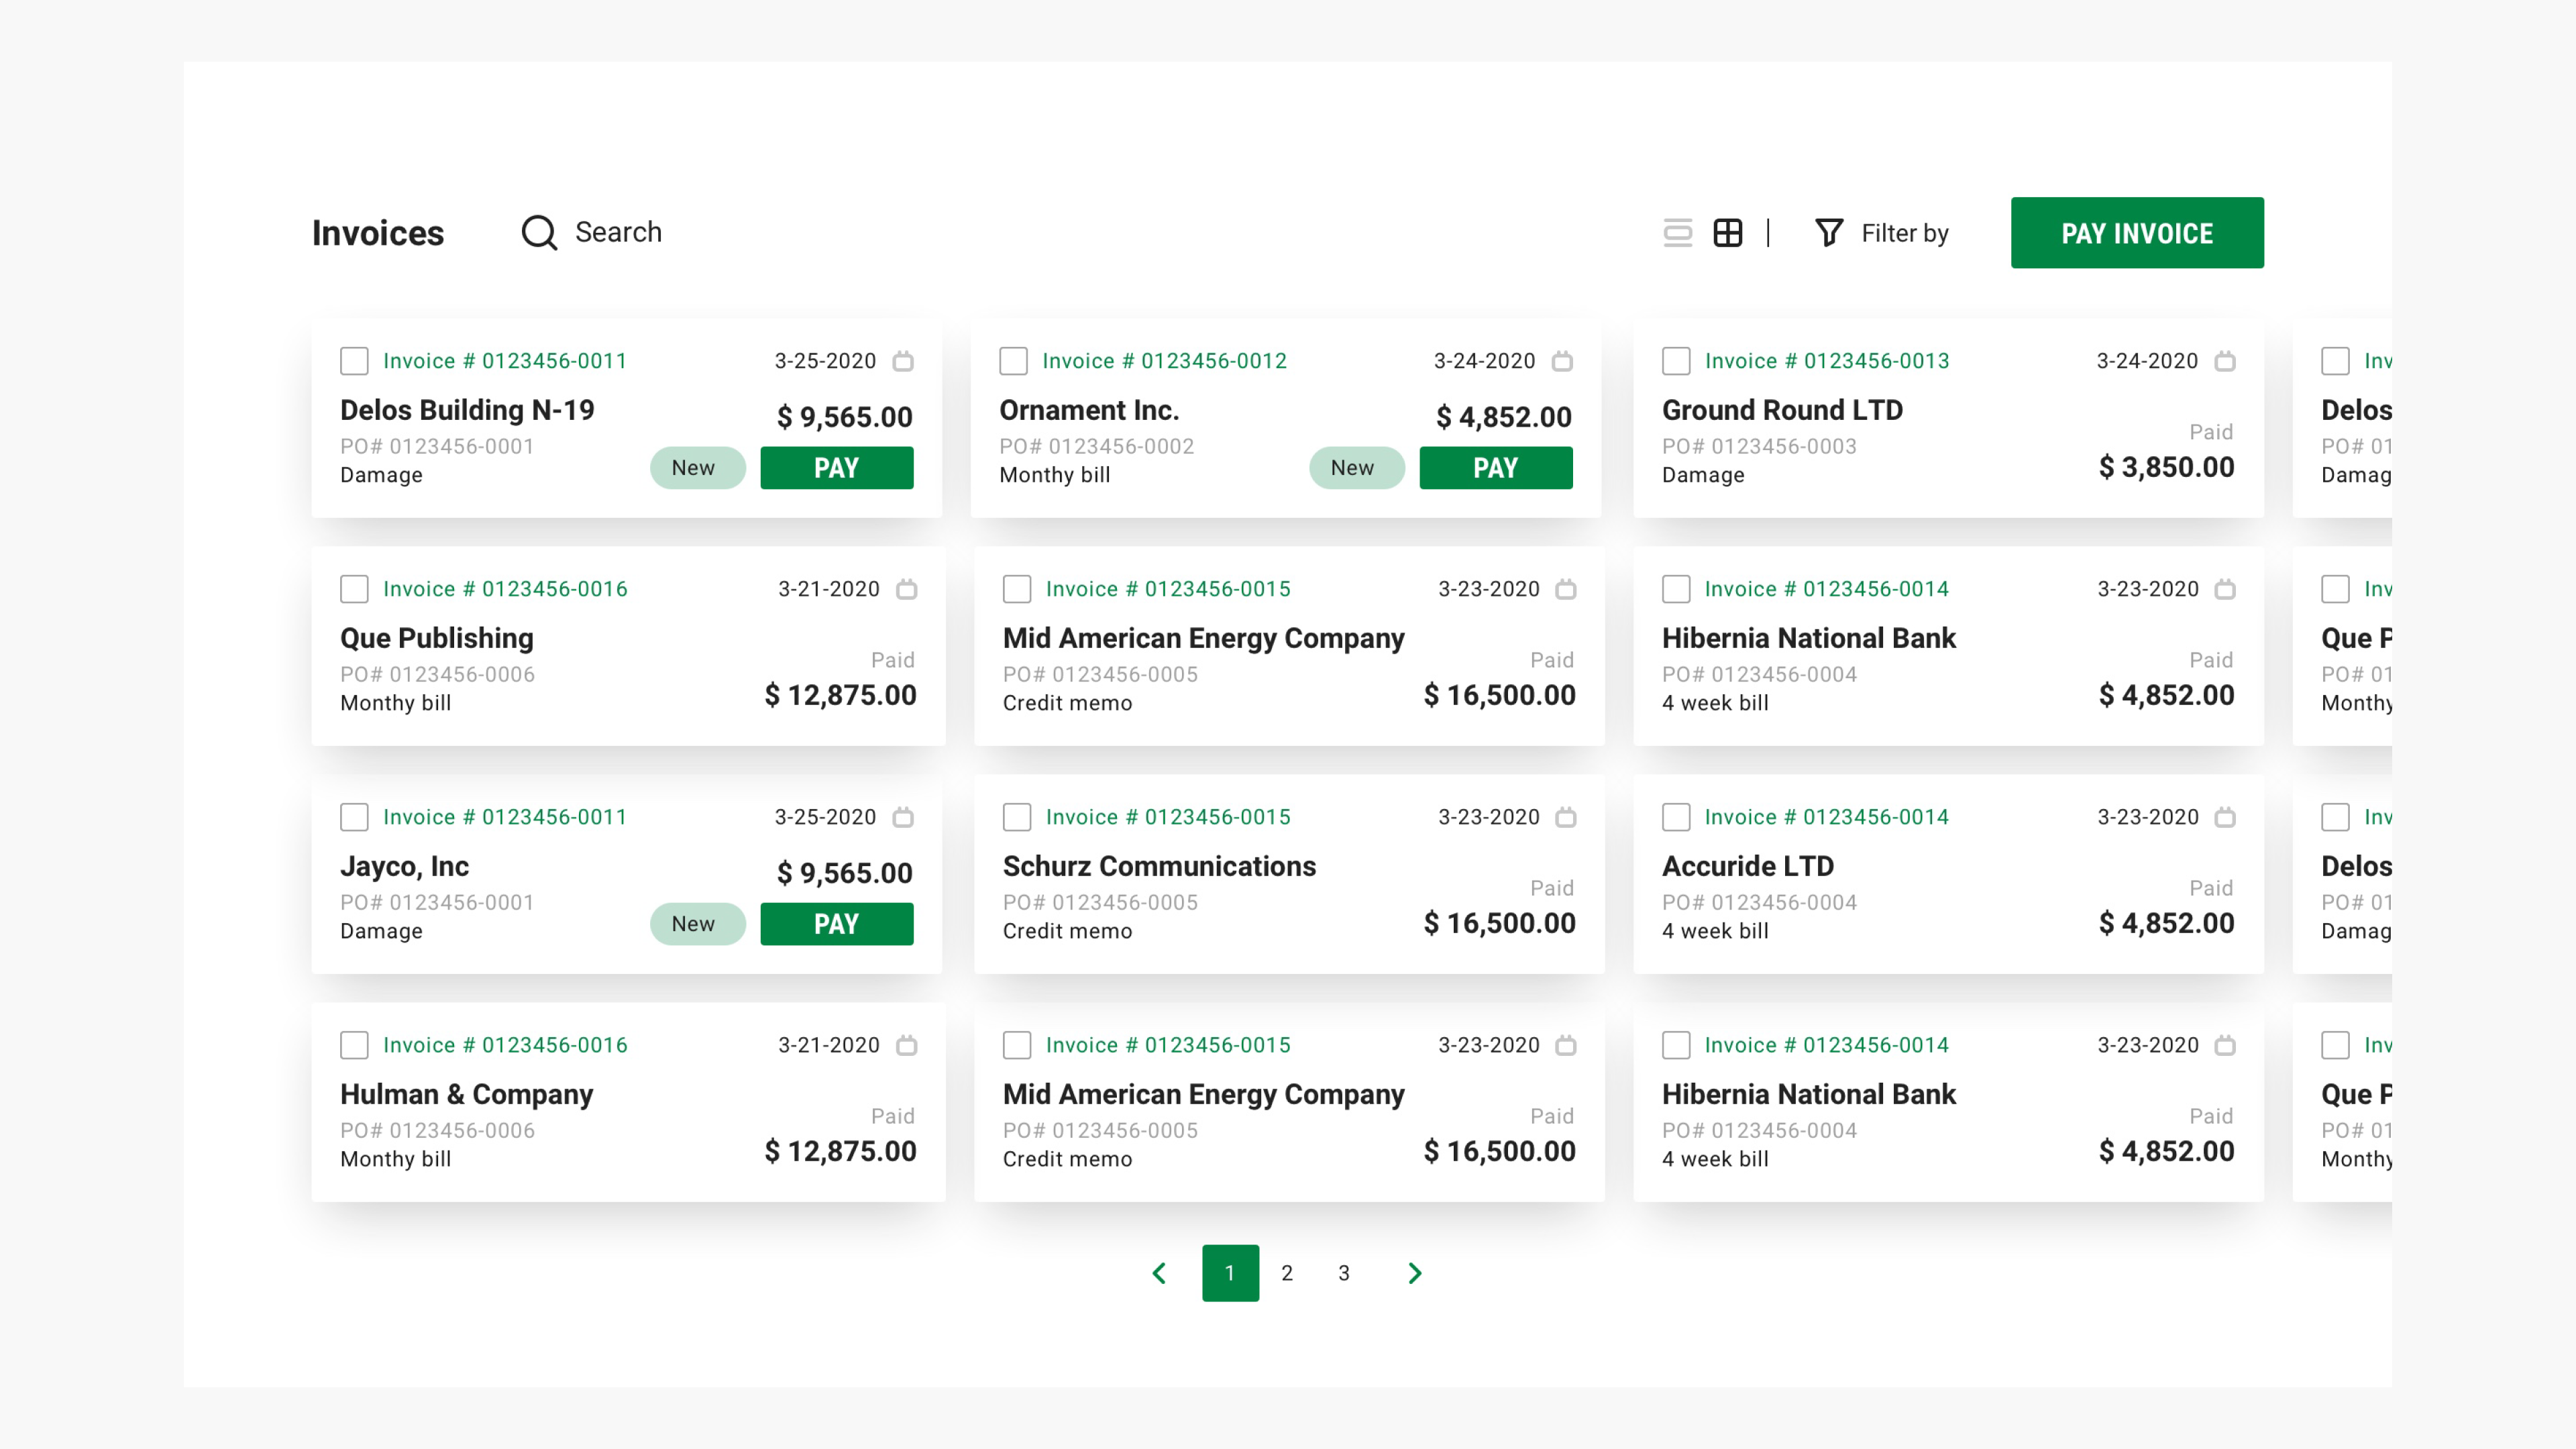Click calendar icon on Que Publishing card
Viewport: 2576px width, 1449px height.
click(x=906, y=589)
